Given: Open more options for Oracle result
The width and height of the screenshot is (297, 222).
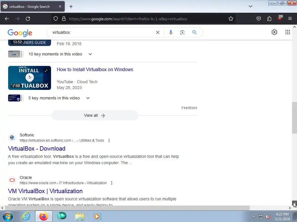Looking at the screenshot, I should [x=112, y=183].
